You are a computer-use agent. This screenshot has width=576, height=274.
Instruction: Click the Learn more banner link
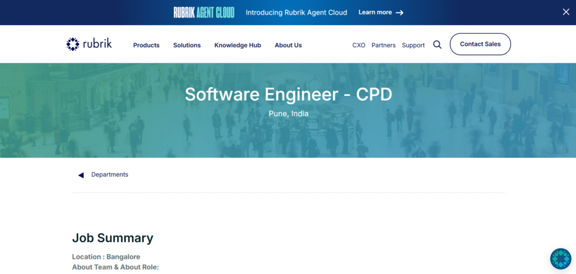click(x=375, y=12)
